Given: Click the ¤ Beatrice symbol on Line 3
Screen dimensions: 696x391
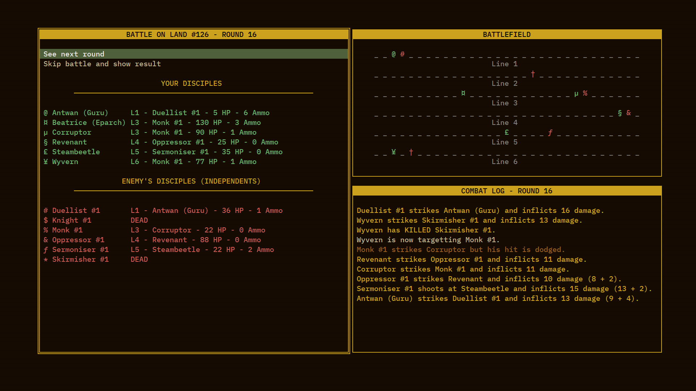Looking at the screenshot, I should coord(463,93).
